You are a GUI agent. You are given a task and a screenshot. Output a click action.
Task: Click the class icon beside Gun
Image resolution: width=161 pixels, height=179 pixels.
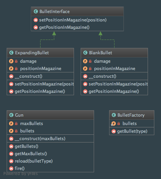click(11, 115)
